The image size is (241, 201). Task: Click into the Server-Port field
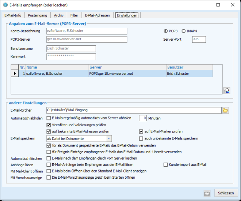click(199, 40)
